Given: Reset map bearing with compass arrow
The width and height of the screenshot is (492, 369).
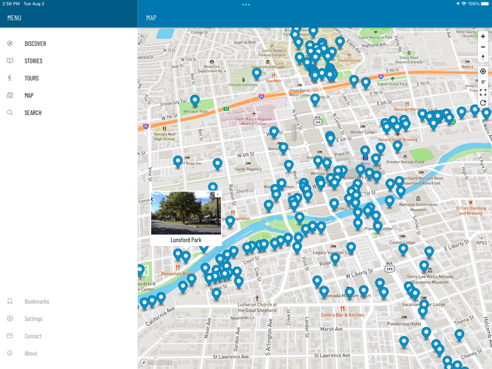Looking at the screenshot, I should pos(483,58).
